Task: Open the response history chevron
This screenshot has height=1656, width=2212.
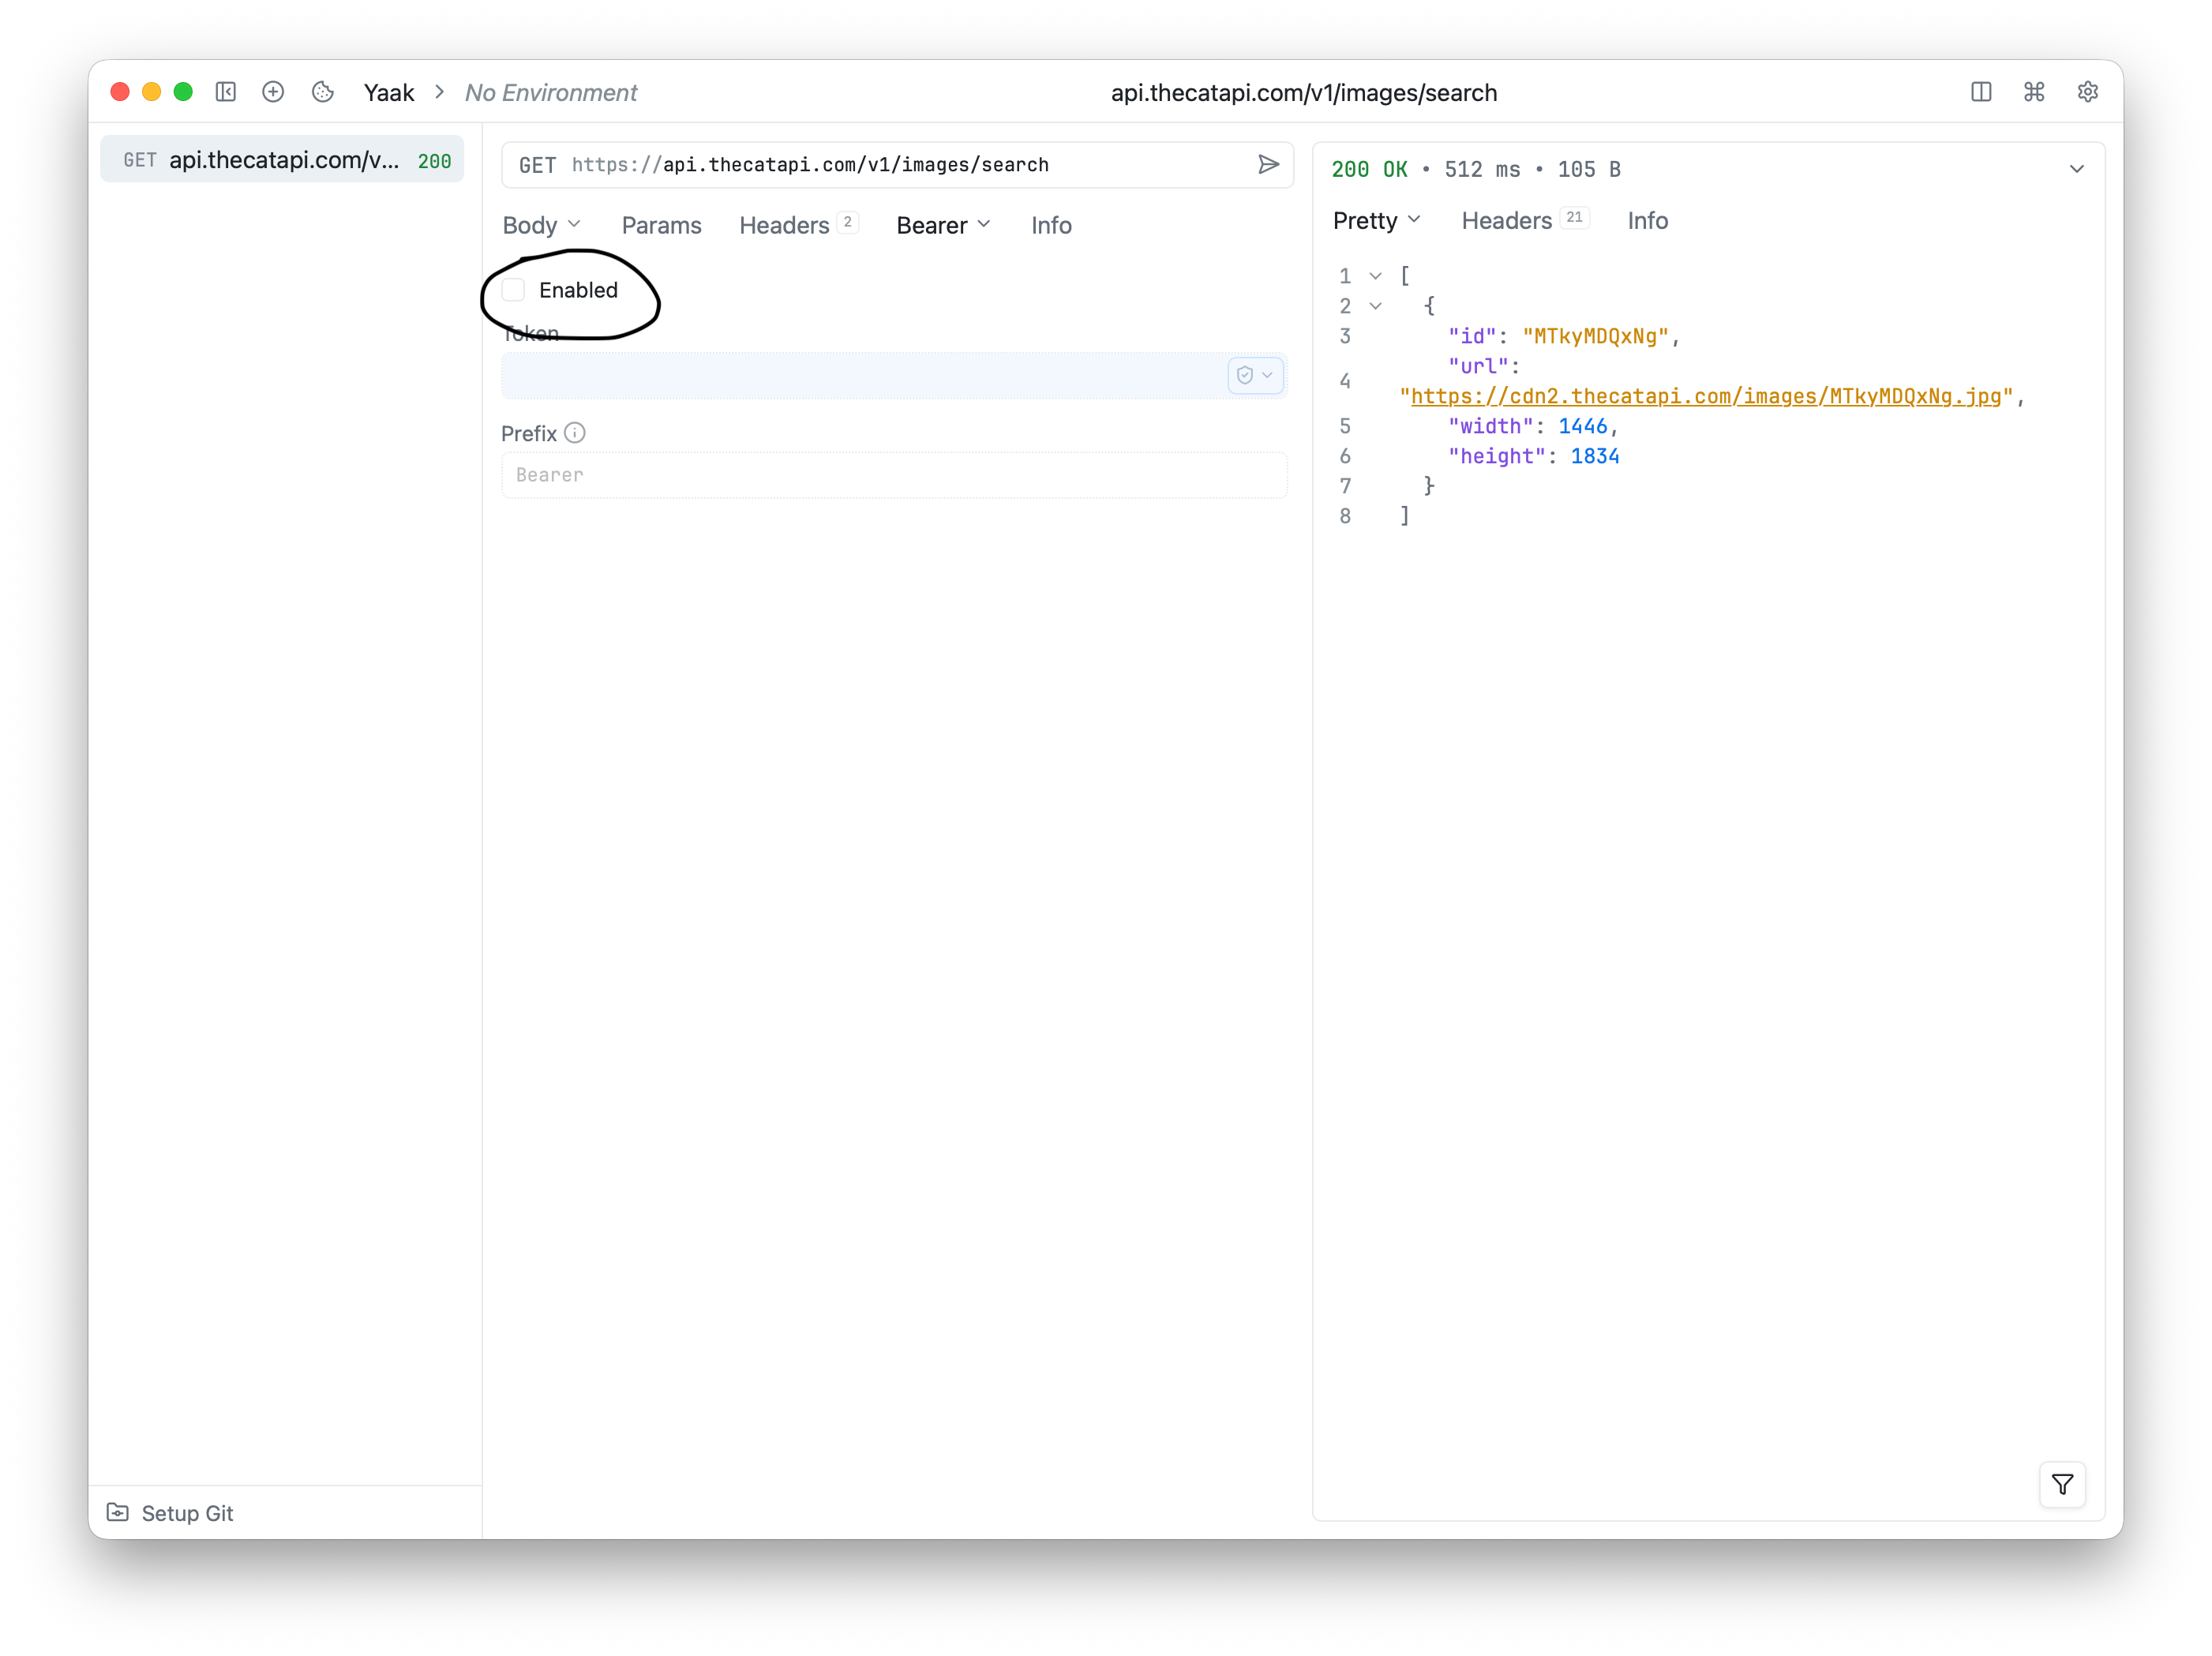Action: pos(2076,169)
